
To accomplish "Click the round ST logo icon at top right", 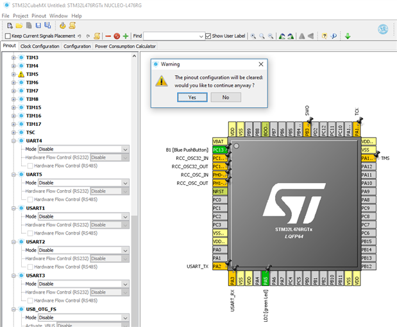I will point(383,28).
